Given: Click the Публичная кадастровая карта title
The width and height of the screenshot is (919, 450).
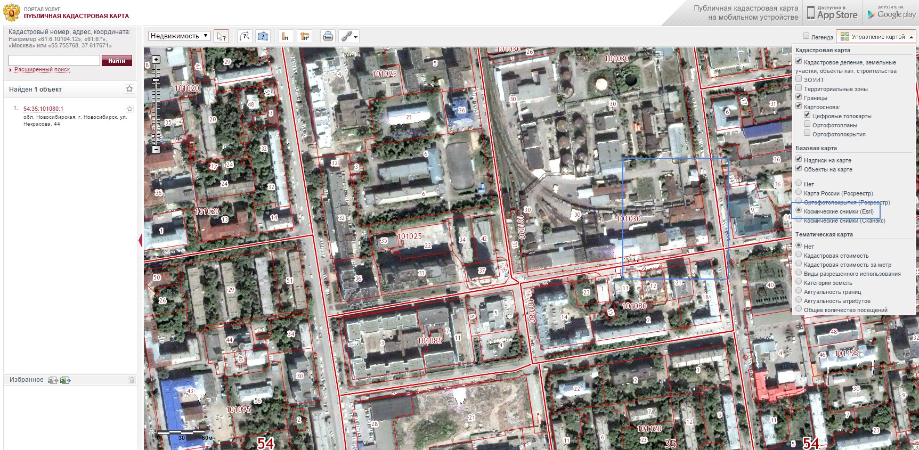Looking at the screenshot, I should pyautogui.click(x=76, y=16).
